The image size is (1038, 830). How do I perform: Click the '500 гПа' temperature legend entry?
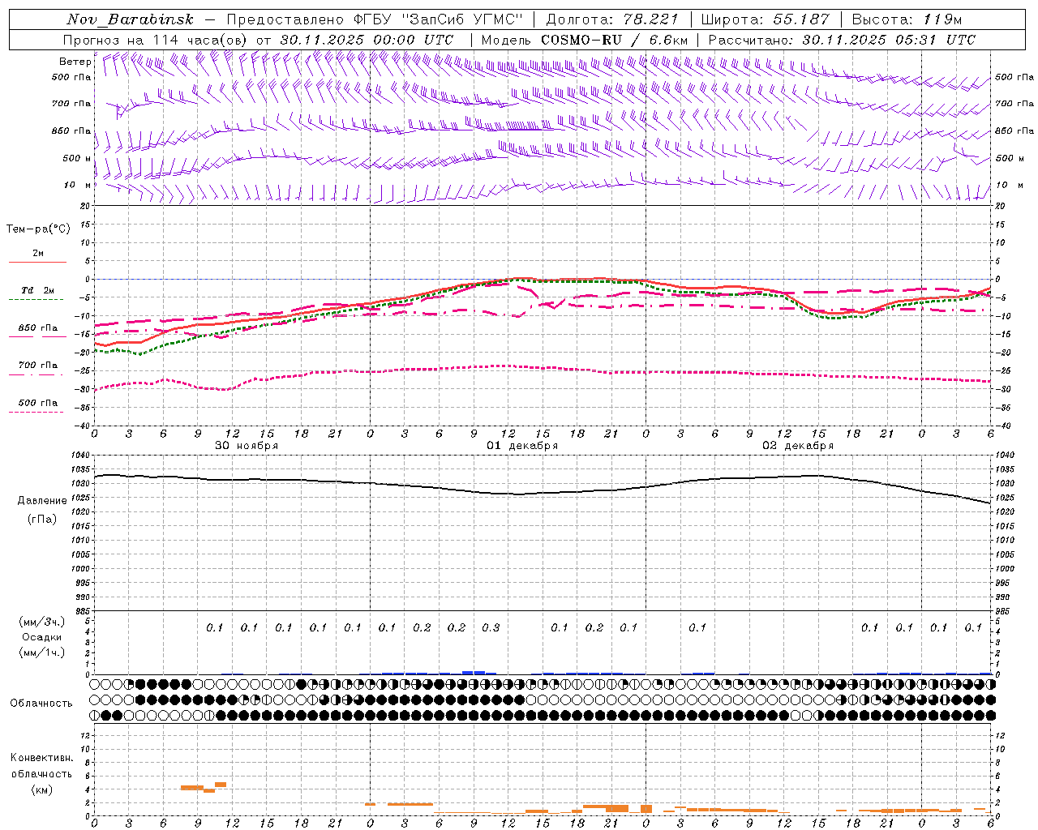point(38,403)
